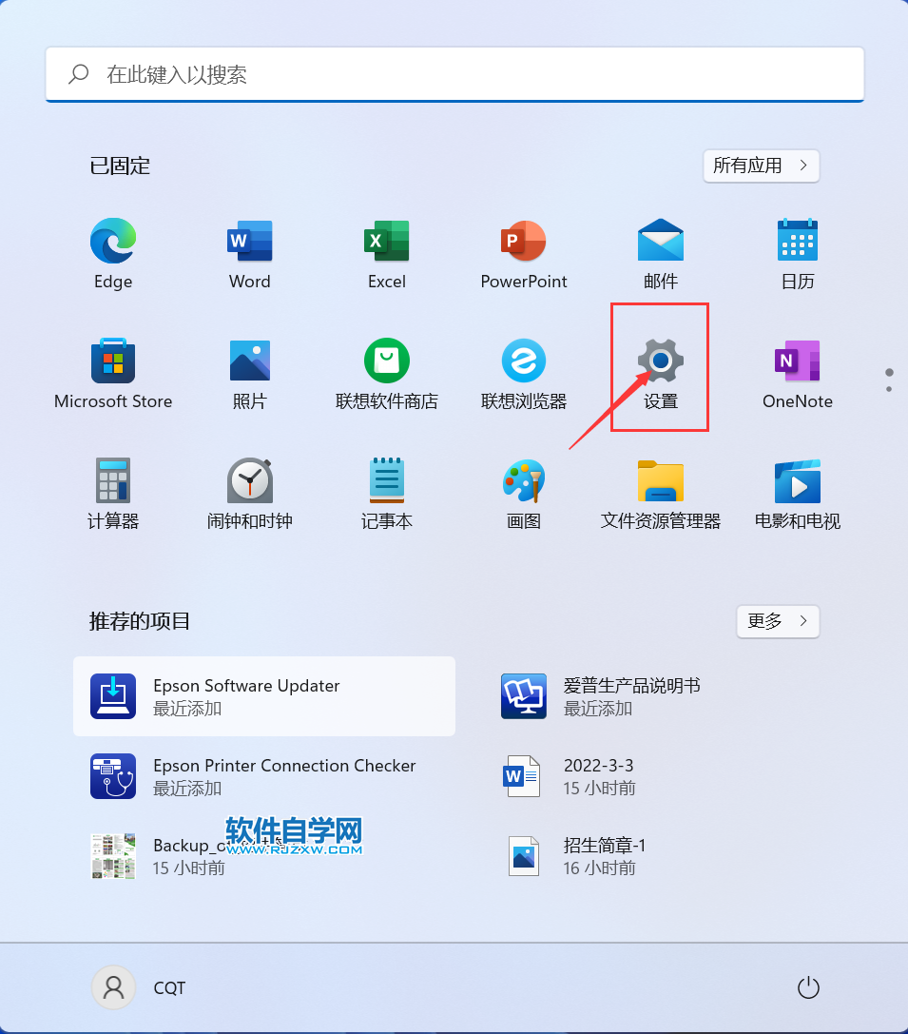Launch 电影和电视 app

[798, 494]
